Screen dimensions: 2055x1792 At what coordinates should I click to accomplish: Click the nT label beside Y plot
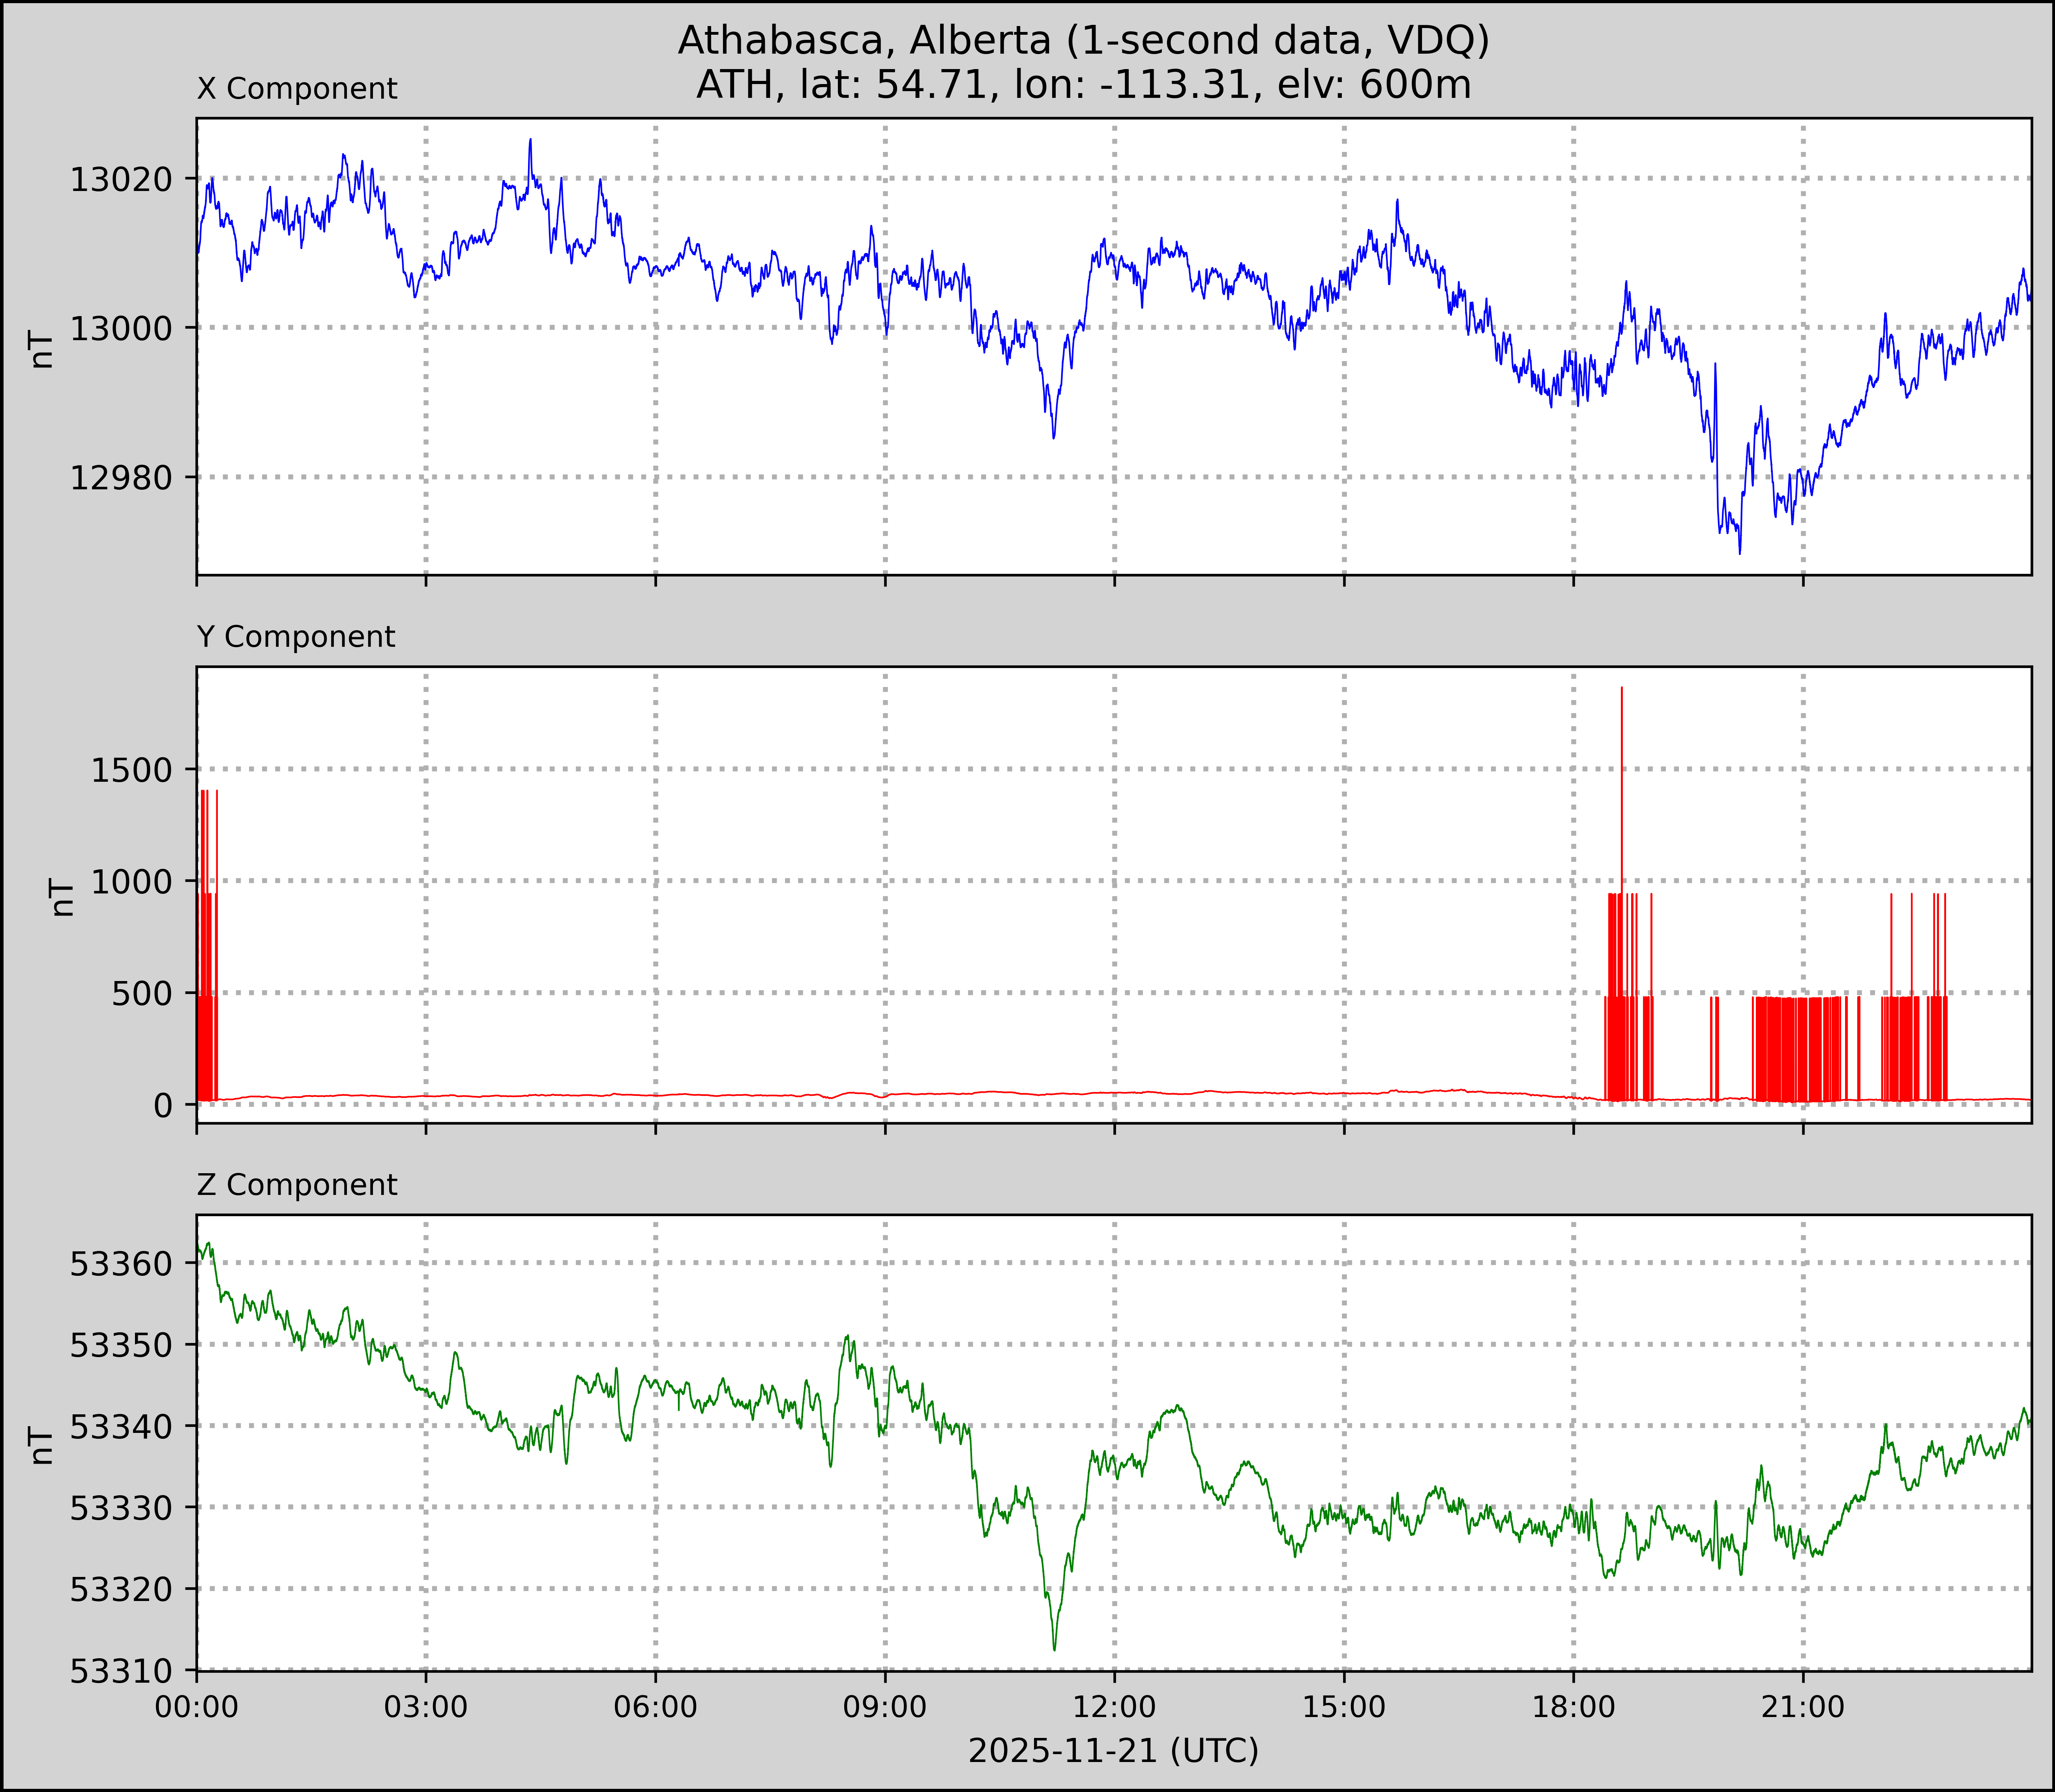[x=62, y=897]
